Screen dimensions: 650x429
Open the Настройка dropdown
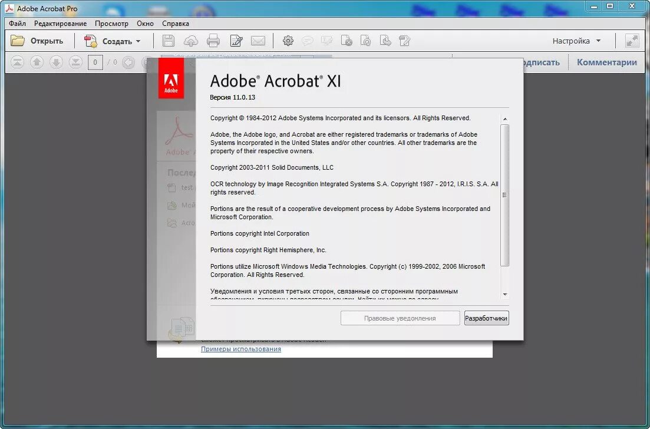tap(576, 41)
